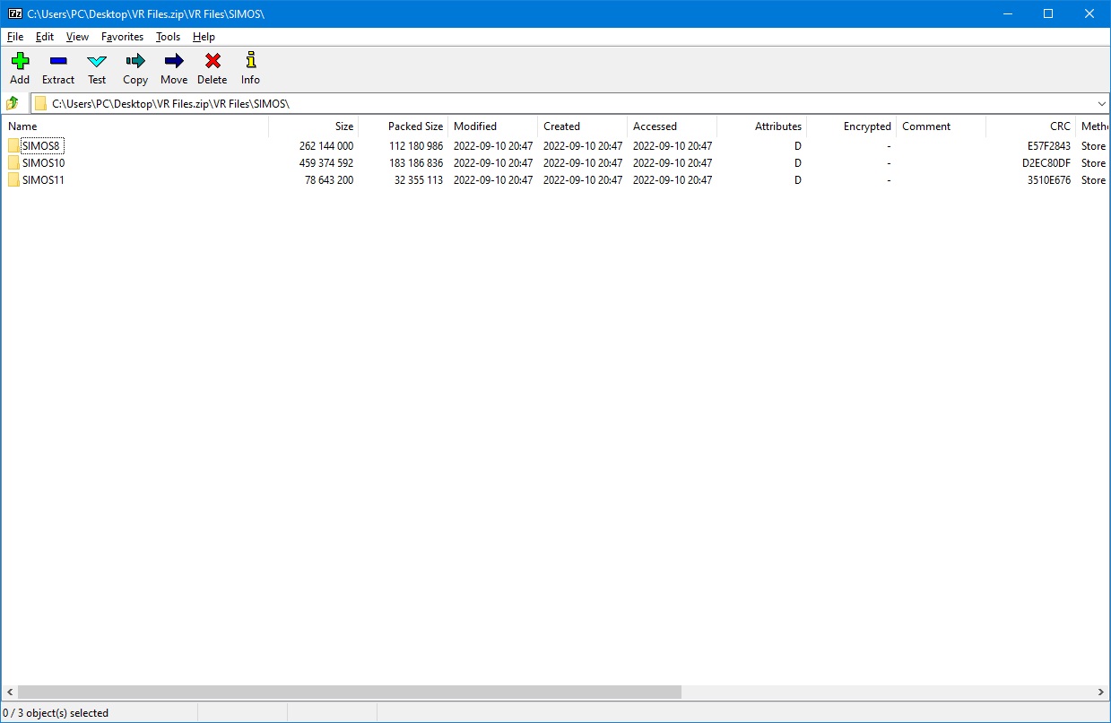The height and width of the screenshot is (723, 1111).
Task: Open the File menu
Action: tap(15, 37)
